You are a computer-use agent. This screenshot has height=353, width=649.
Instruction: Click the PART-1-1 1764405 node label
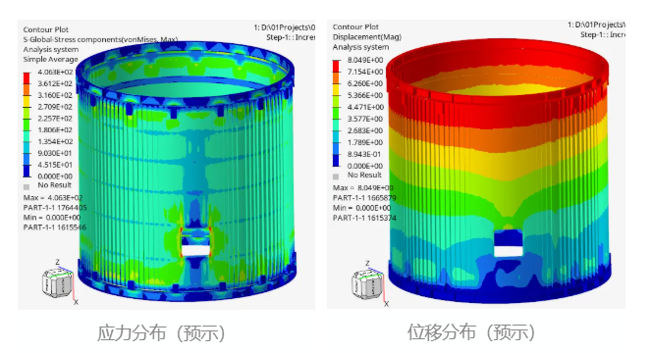[x=55, y=208]
